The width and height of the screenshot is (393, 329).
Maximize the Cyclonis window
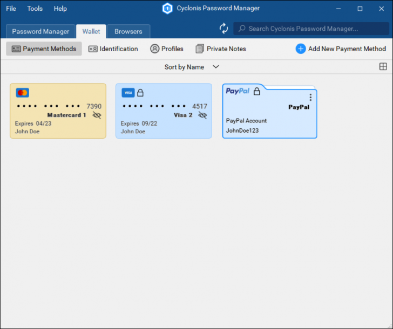coord(360,9)
